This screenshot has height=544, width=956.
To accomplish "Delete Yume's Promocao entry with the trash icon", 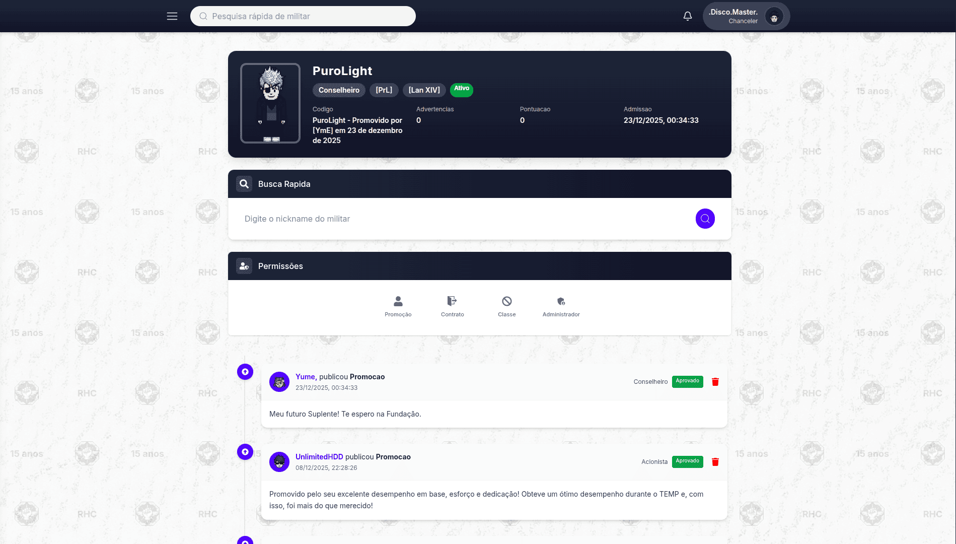I will coord(715,382).
